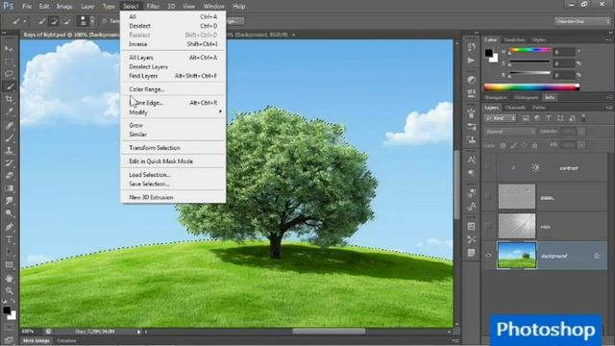The width and height of the screenshot is (615, 346).
Task: Open the Filter menu
Action: [x=153, y=7]
